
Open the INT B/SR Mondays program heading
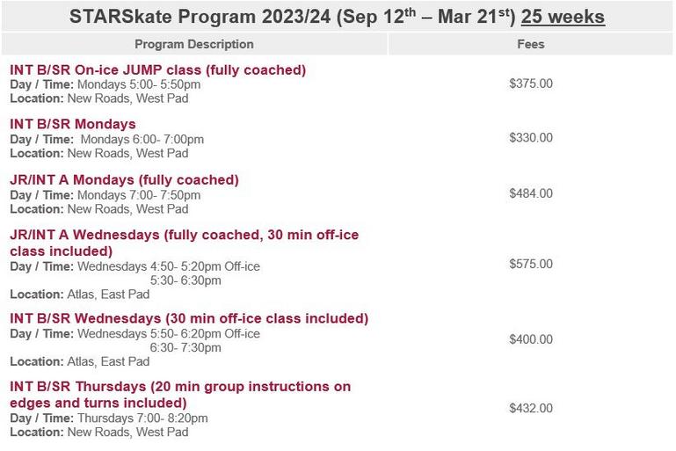pyautogui.click(x=72, y=124)
